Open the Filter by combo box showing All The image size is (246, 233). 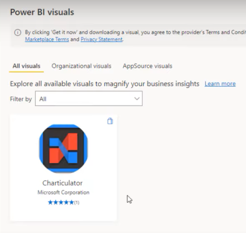tap(89, 98)
